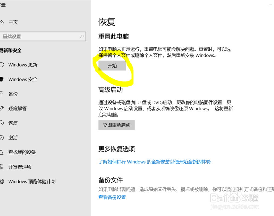The image size is (274, 216).
Task: Click the 恢复 history clock icon
Action: coord(2,123)
